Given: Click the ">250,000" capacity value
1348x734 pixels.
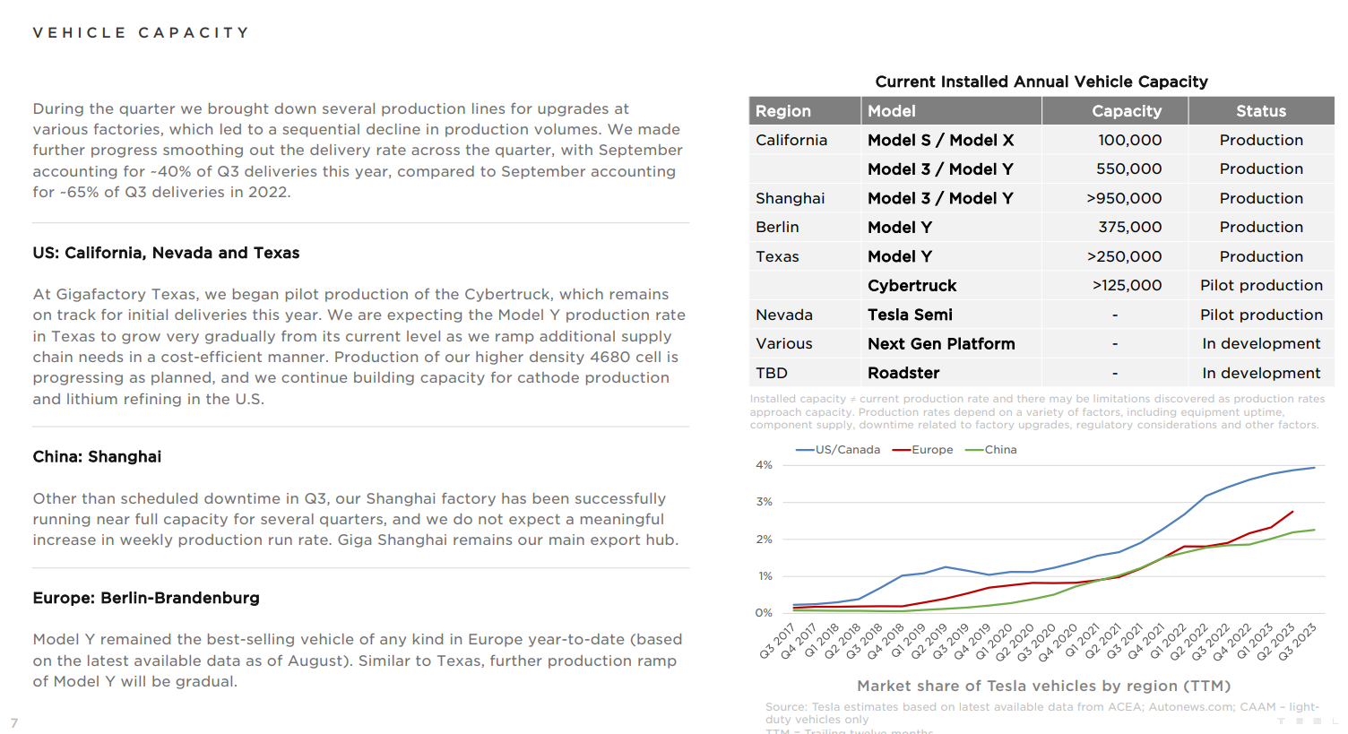Looking at the screenshot, I should click(1125, 256).
